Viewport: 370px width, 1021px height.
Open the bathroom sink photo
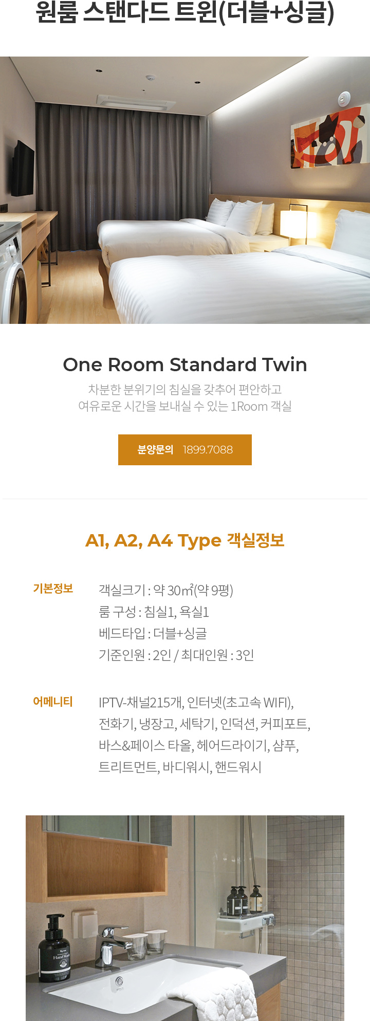click(185, 918)
